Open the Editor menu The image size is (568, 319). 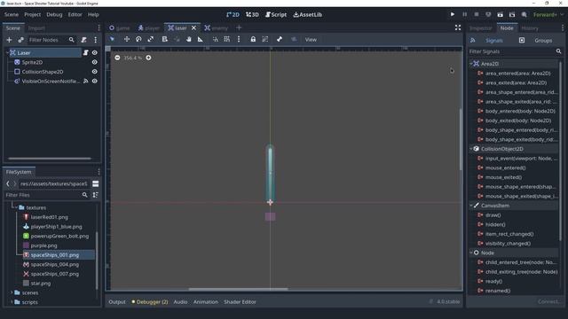[75, 14]
